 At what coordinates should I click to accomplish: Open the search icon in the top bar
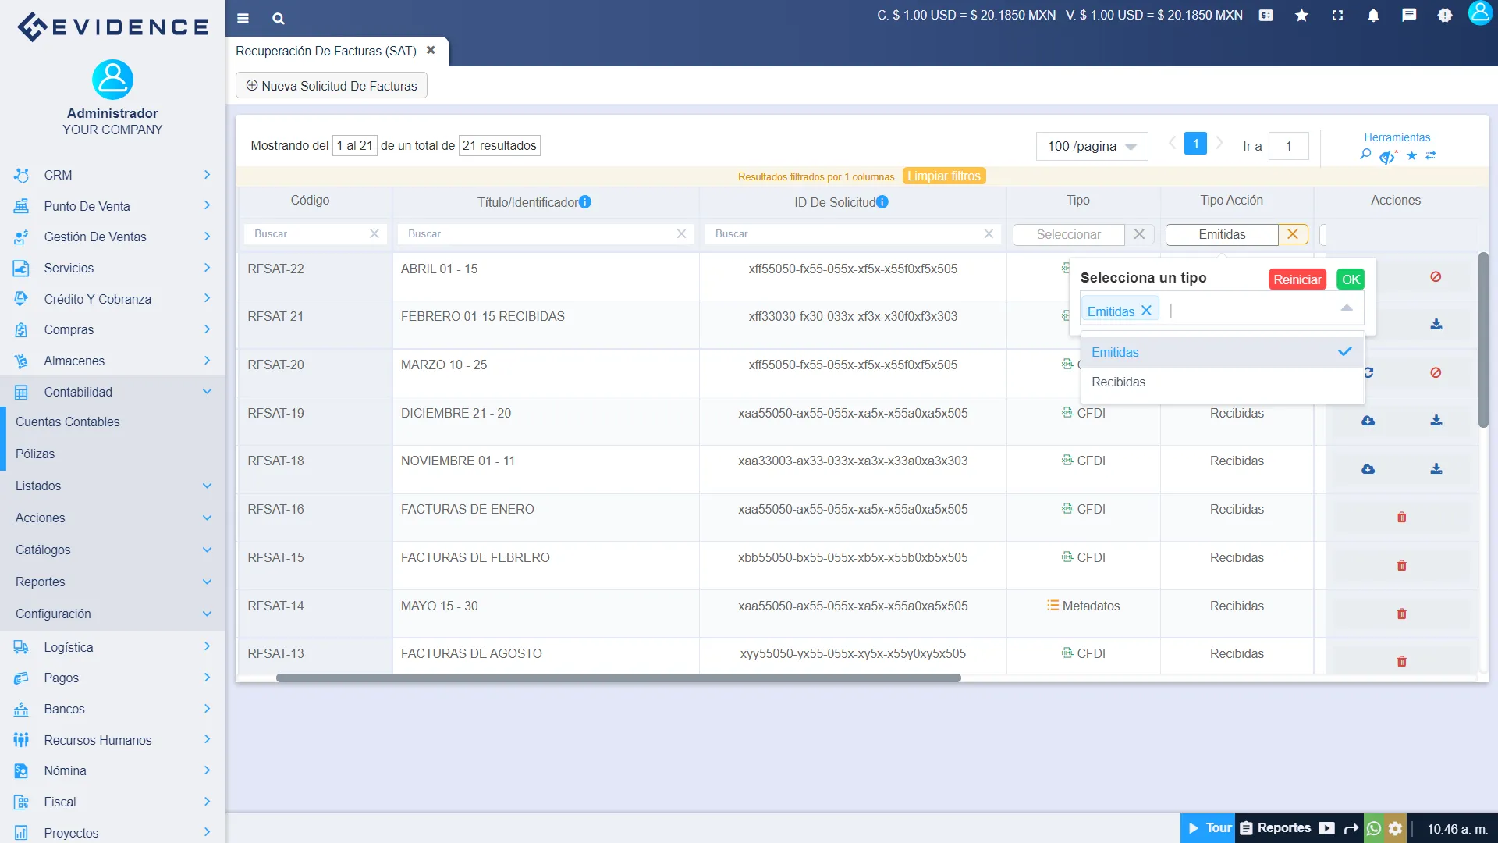pos(279,19)
